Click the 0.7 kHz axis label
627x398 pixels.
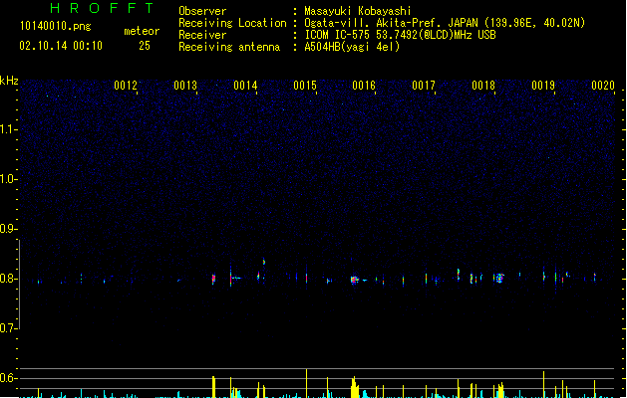(8, 328)
